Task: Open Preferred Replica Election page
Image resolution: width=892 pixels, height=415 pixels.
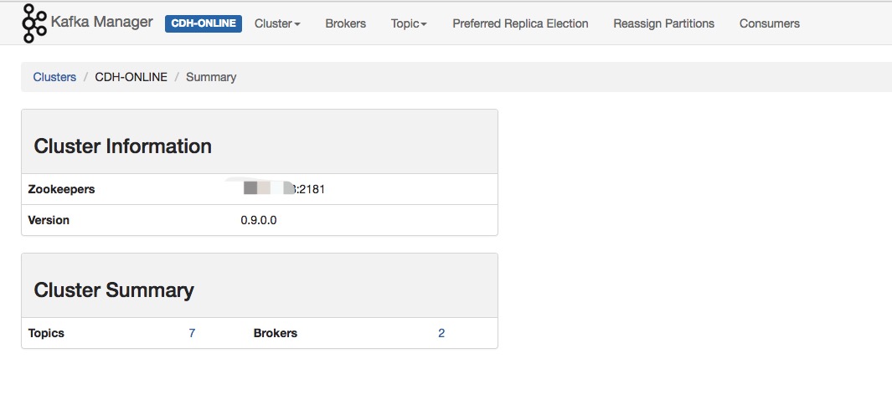Action: 520,23
